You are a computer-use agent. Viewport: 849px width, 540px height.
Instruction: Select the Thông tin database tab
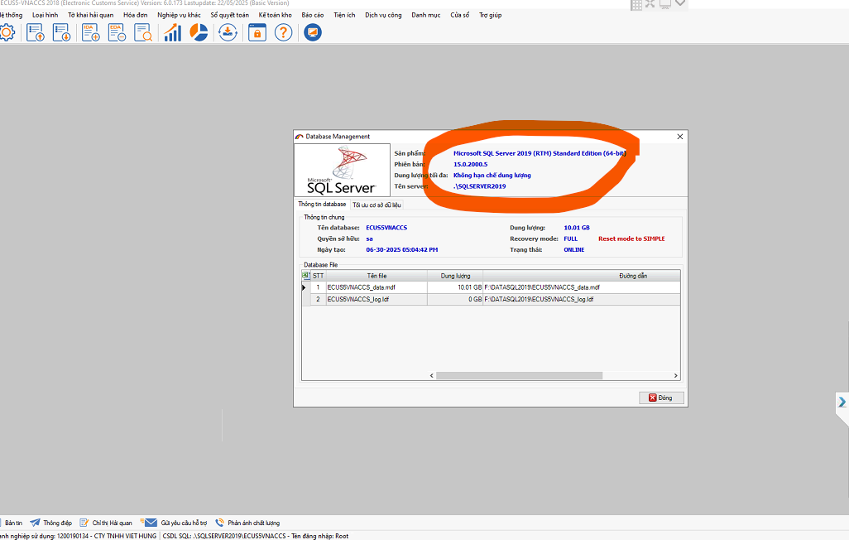point(322,204)
